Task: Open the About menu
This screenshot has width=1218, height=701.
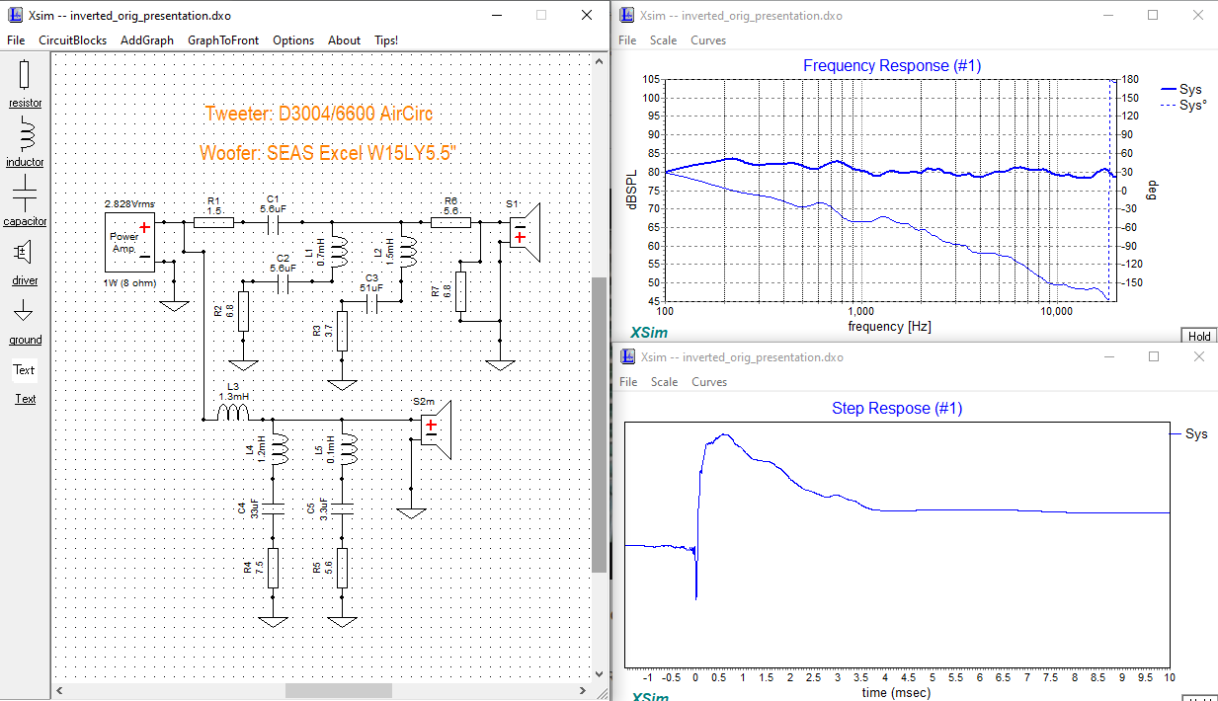Action: point(344,40)
